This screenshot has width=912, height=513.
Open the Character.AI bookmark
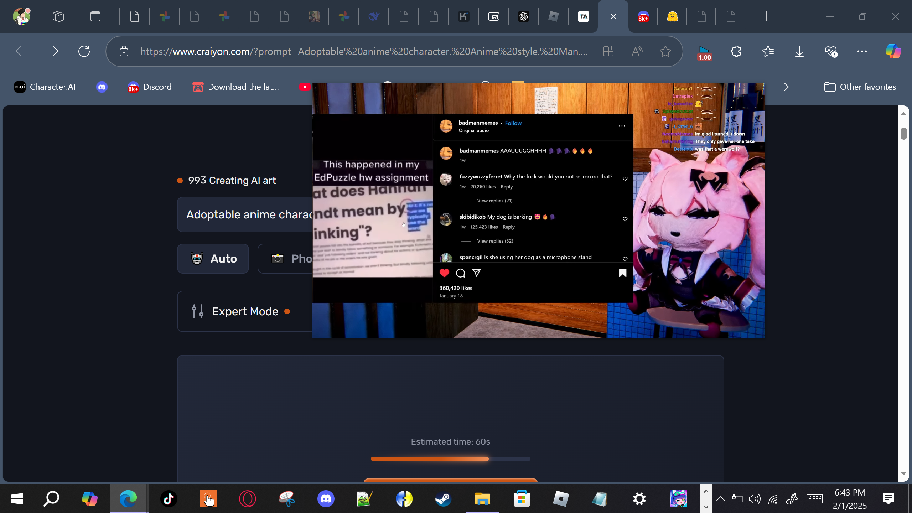[45, 87]
